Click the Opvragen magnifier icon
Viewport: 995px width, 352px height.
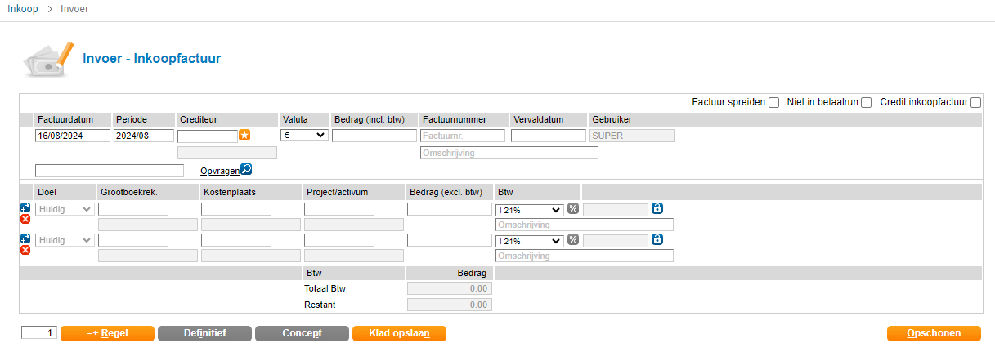(246, 170)
